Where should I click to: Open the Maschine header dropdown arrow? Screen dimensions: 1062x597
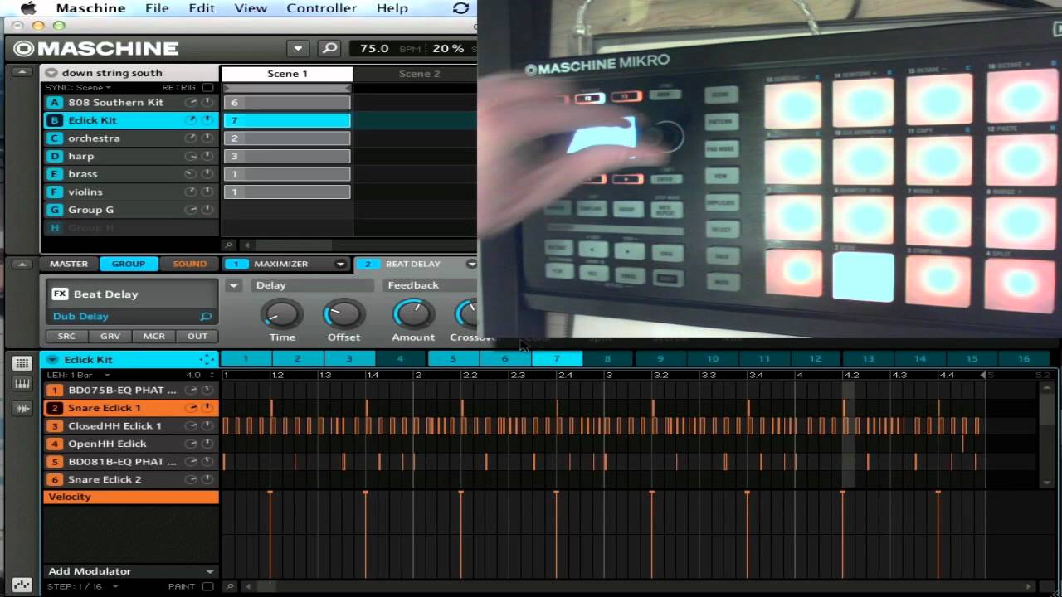click(298, 49)
